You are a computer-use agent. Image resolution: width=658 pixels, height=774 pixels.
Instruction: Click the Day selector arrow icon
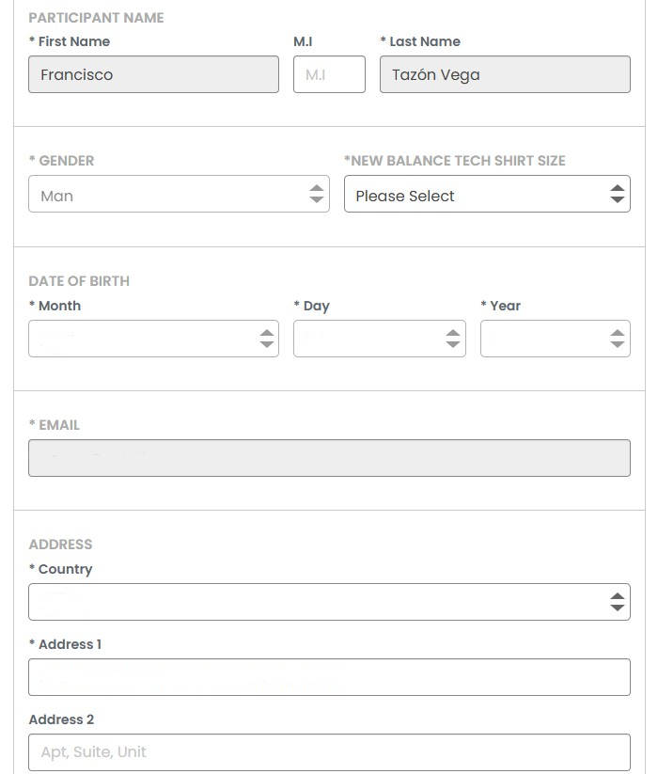click(x=454, y=339)
